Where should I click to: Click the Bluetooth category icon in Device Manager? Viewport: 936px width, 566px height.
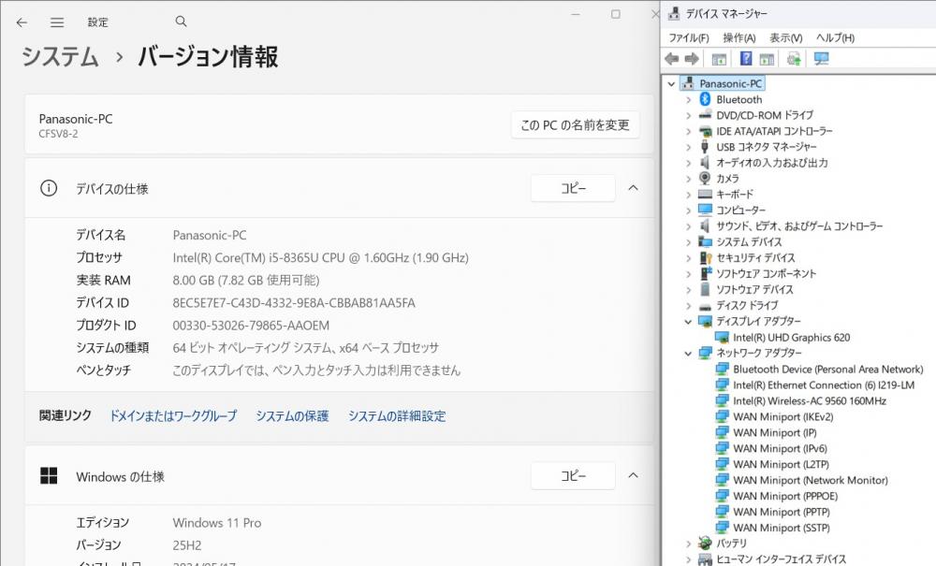click(705, 99)
